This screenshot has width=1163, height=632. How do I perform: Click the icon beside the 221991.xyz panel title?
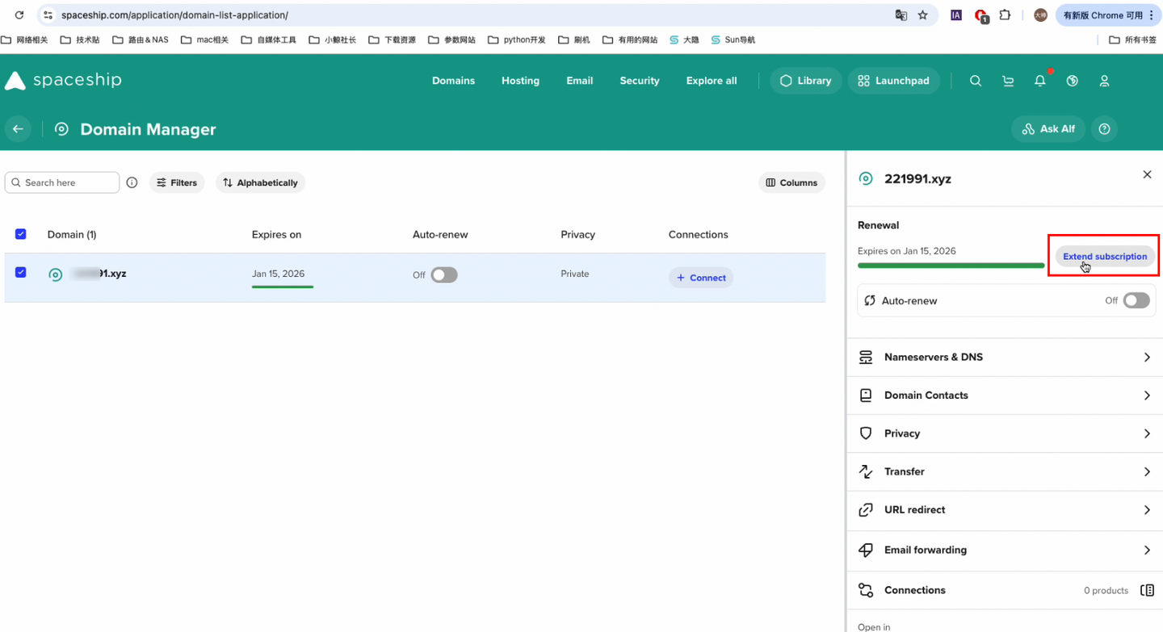tap(866, 178)
